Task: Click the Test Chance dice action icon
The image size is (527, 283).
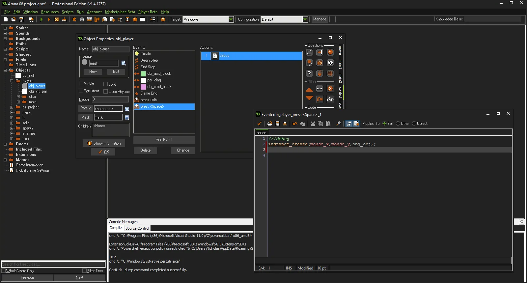Action: (319, 63)
